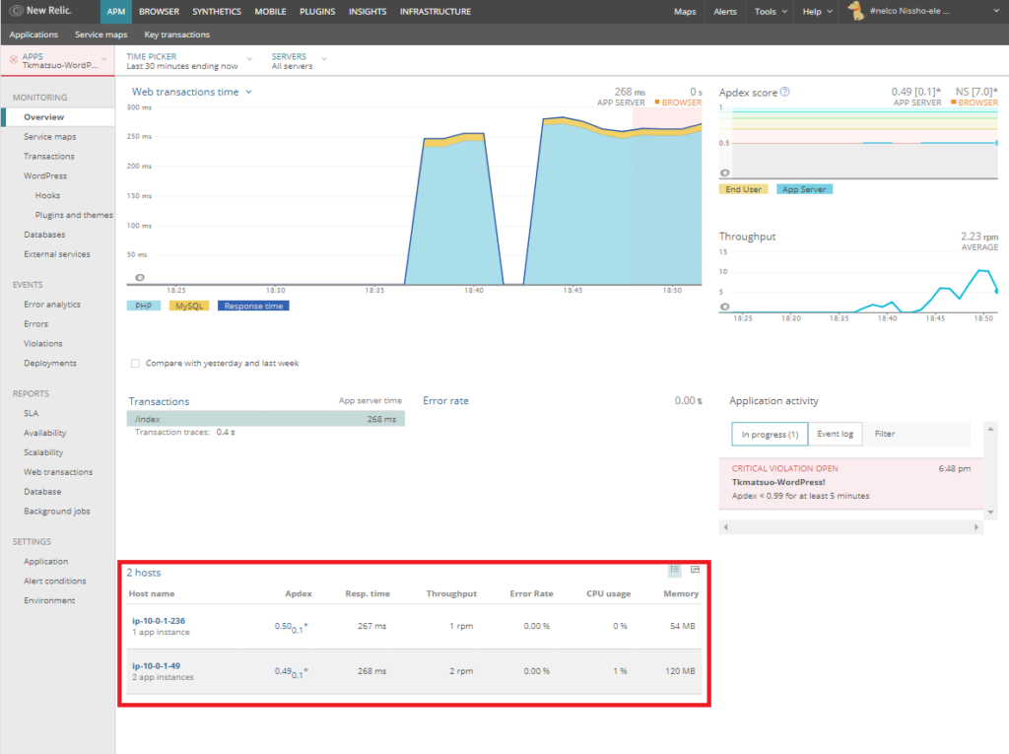The height and width of the screenshot is (754, 1009).
Task: Switch to the Event log tab
Action: (x=836, y=434)
